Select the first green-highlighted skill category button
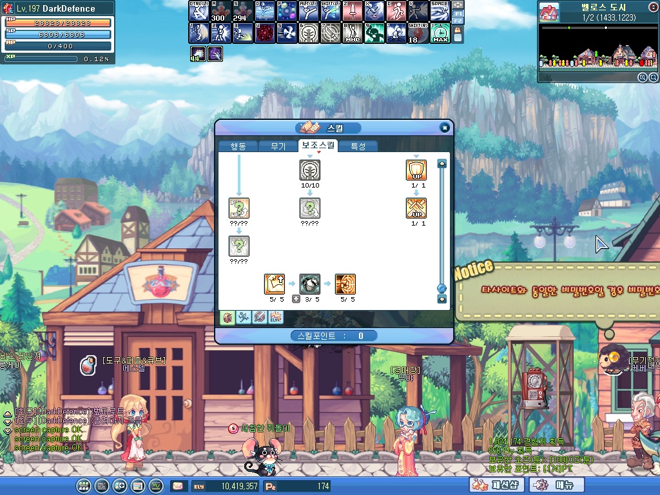The image size is (660, 495). click(x=228, y=317)
